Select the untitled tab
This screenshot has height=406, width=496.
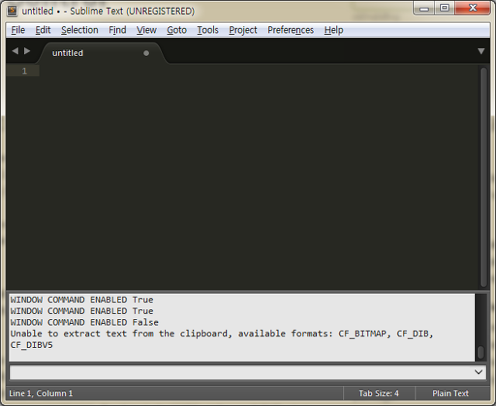[x=102, y=53]
